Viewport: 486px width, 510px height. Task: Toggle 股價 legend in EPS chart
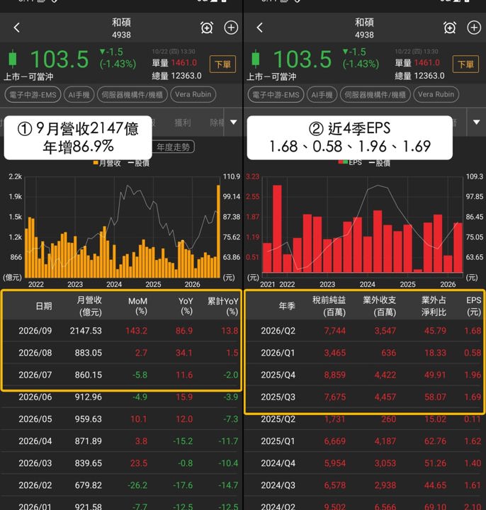(x=380, y=163)
